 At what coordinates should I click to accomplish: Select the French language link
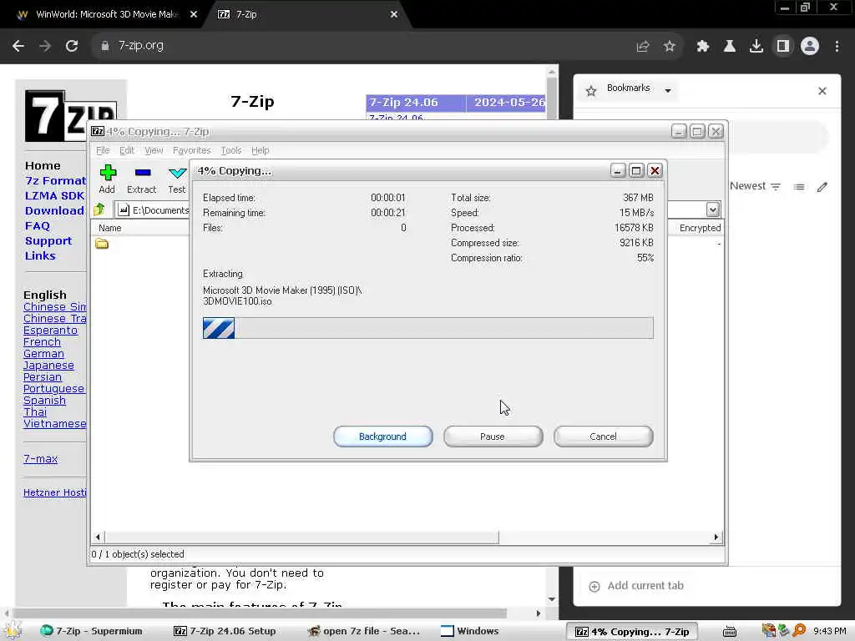tap(42, 342)
